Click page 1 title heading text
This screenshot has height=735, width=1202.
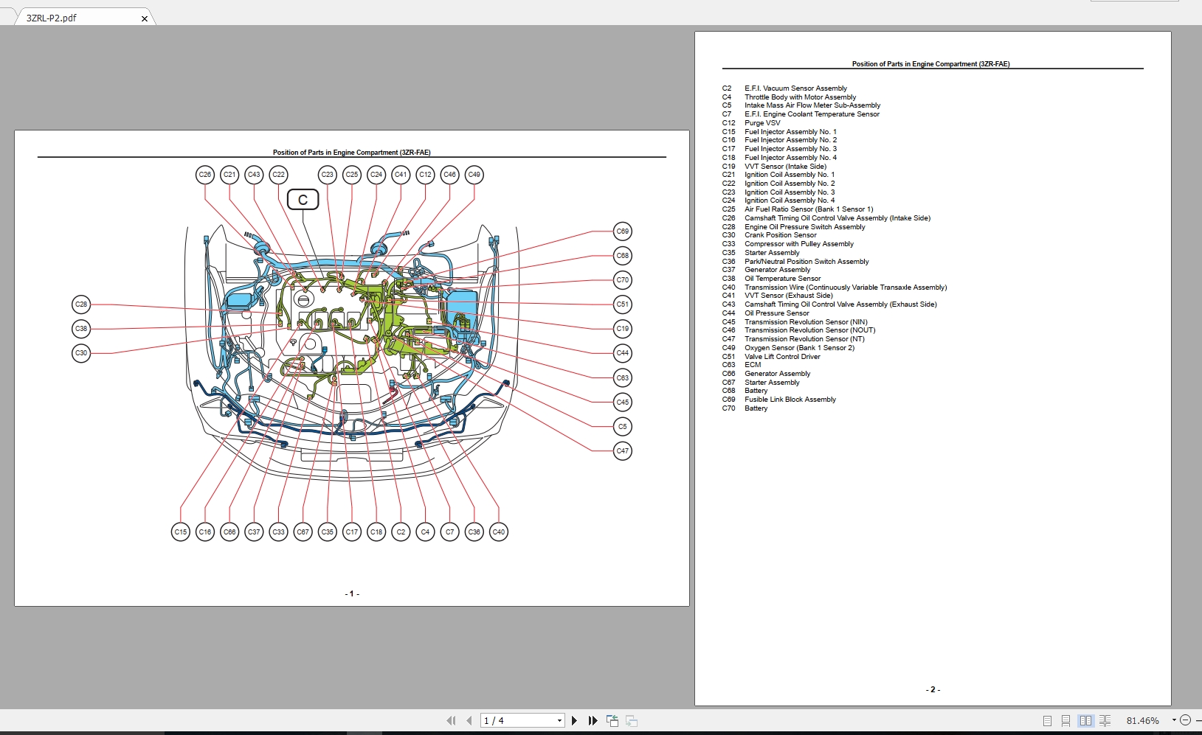click(351, 153)
